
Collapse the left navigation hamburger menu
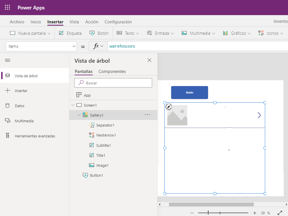pyautogui.click(x=7, y=60)
